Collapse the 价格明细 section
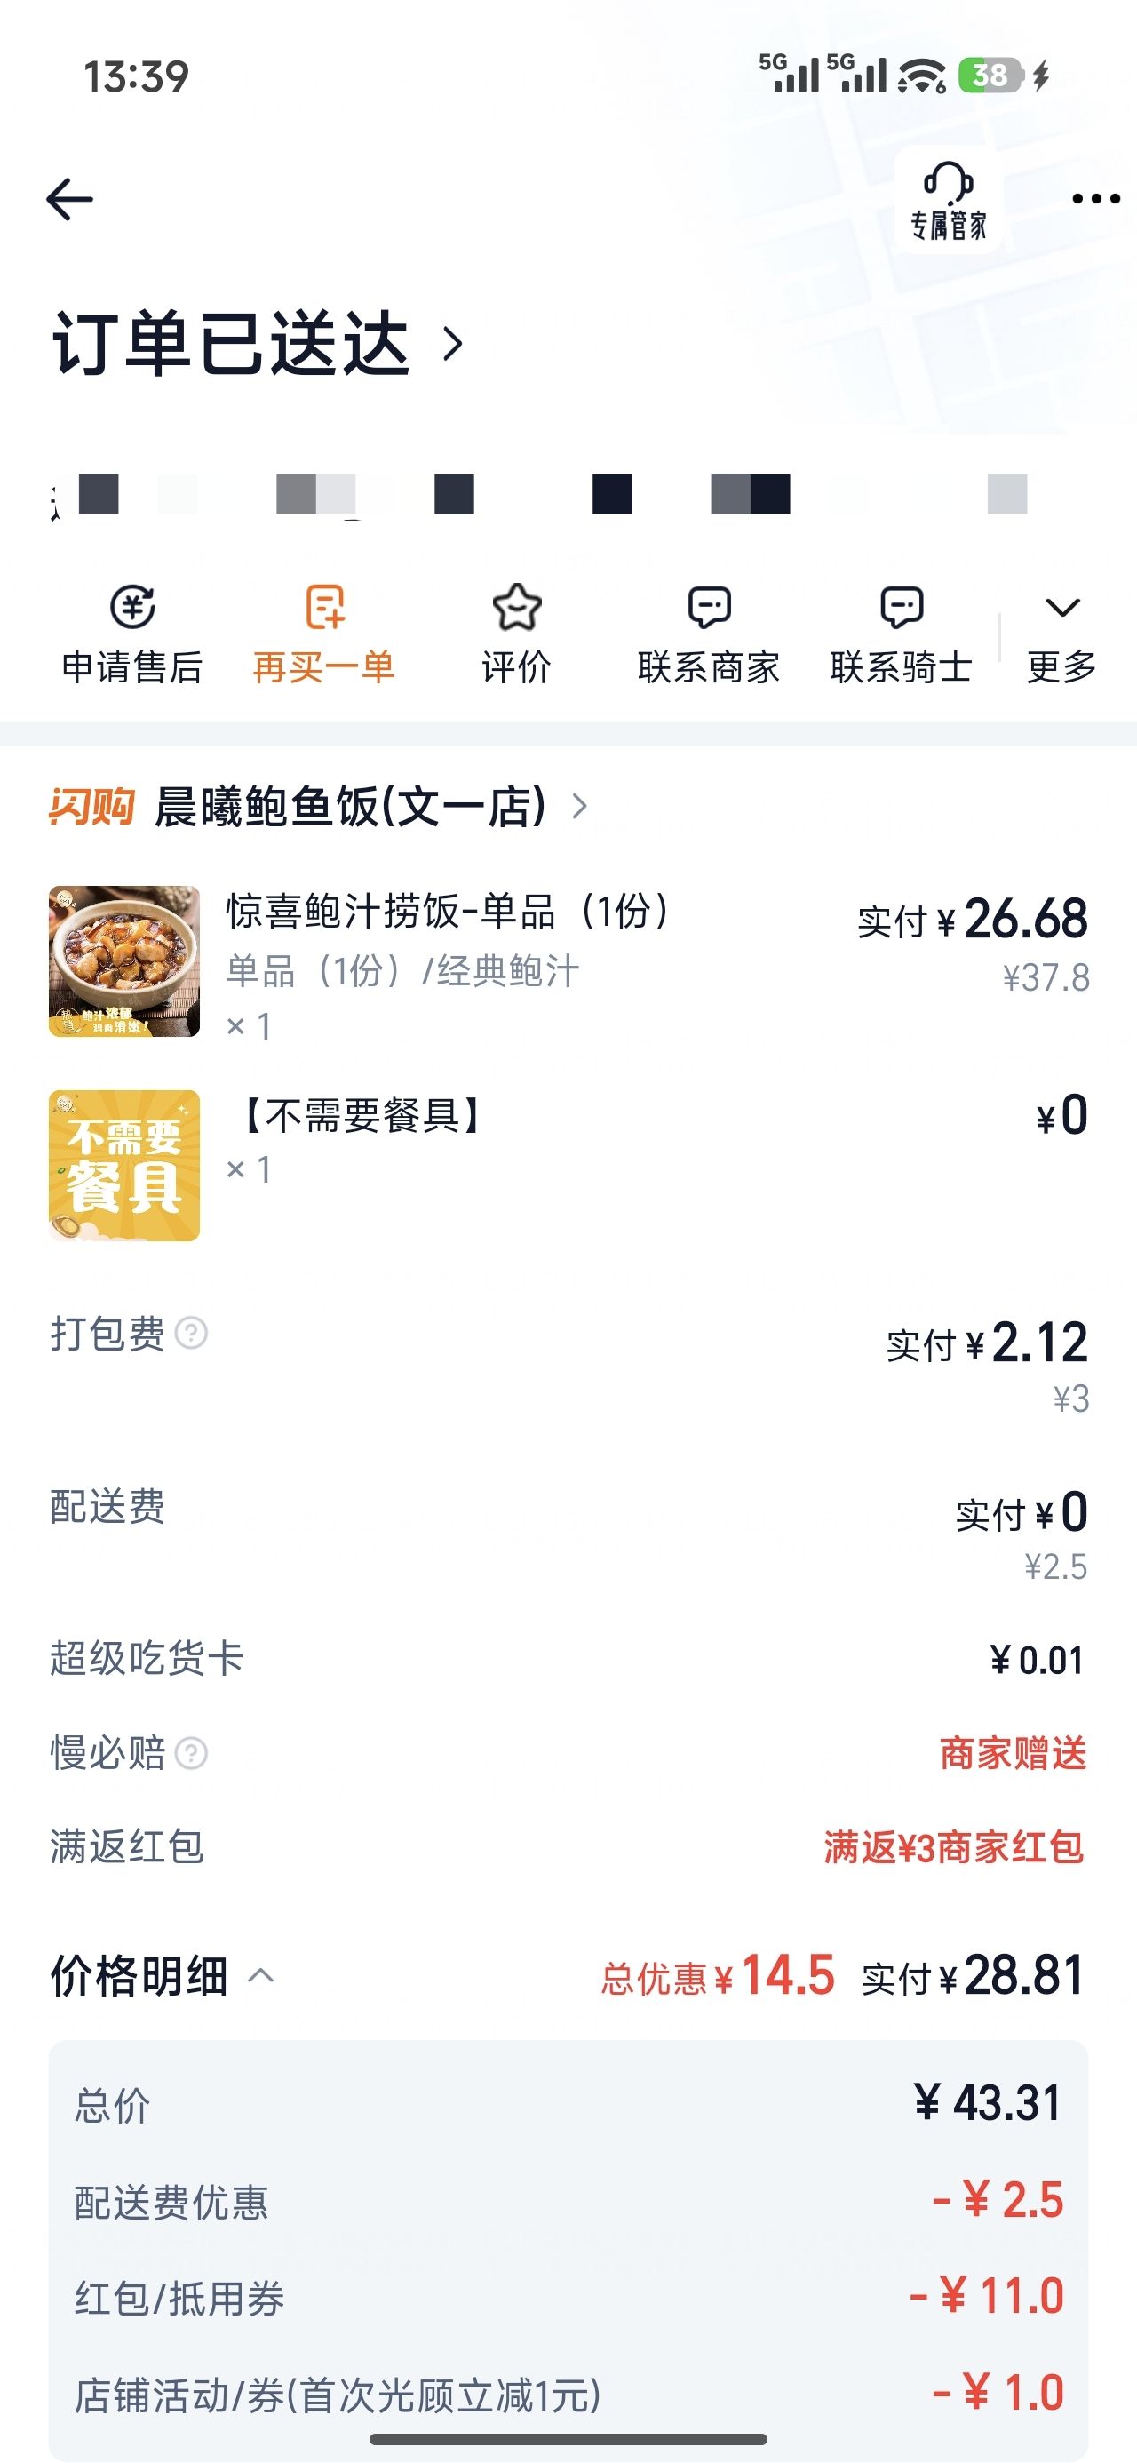The image size is (1137, 2463). click(260, 1975)
